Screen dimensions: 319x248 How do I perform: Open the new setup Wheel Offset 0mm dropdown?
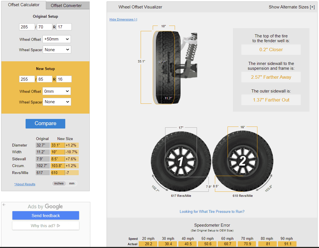click(x=57, y=91)
